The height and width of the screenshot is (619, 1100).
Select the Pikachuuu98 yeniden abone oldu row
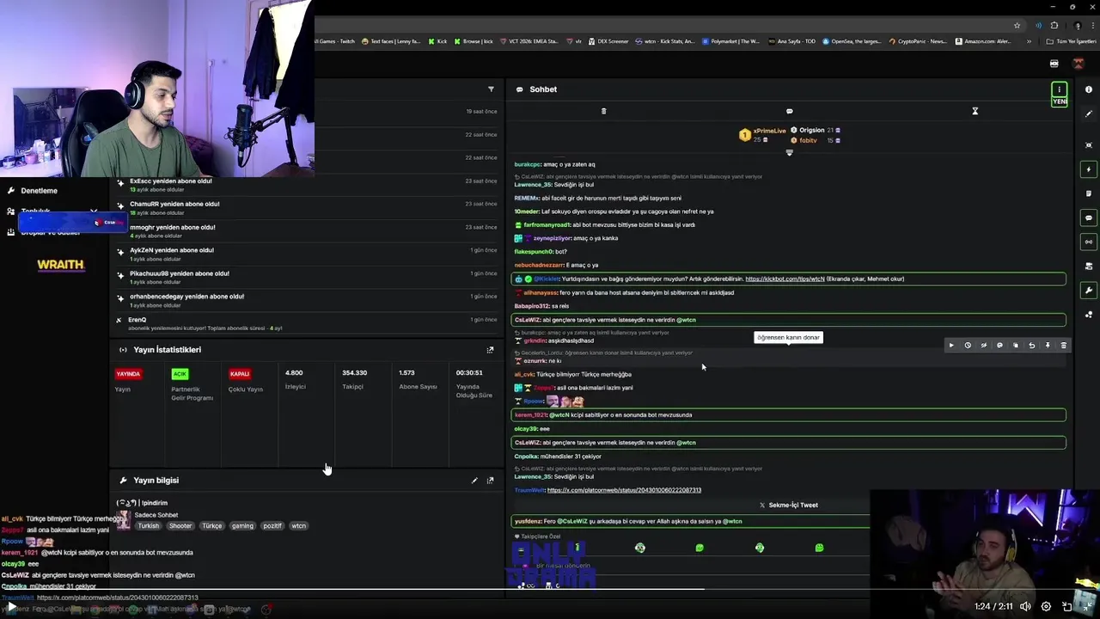(307, 278)
